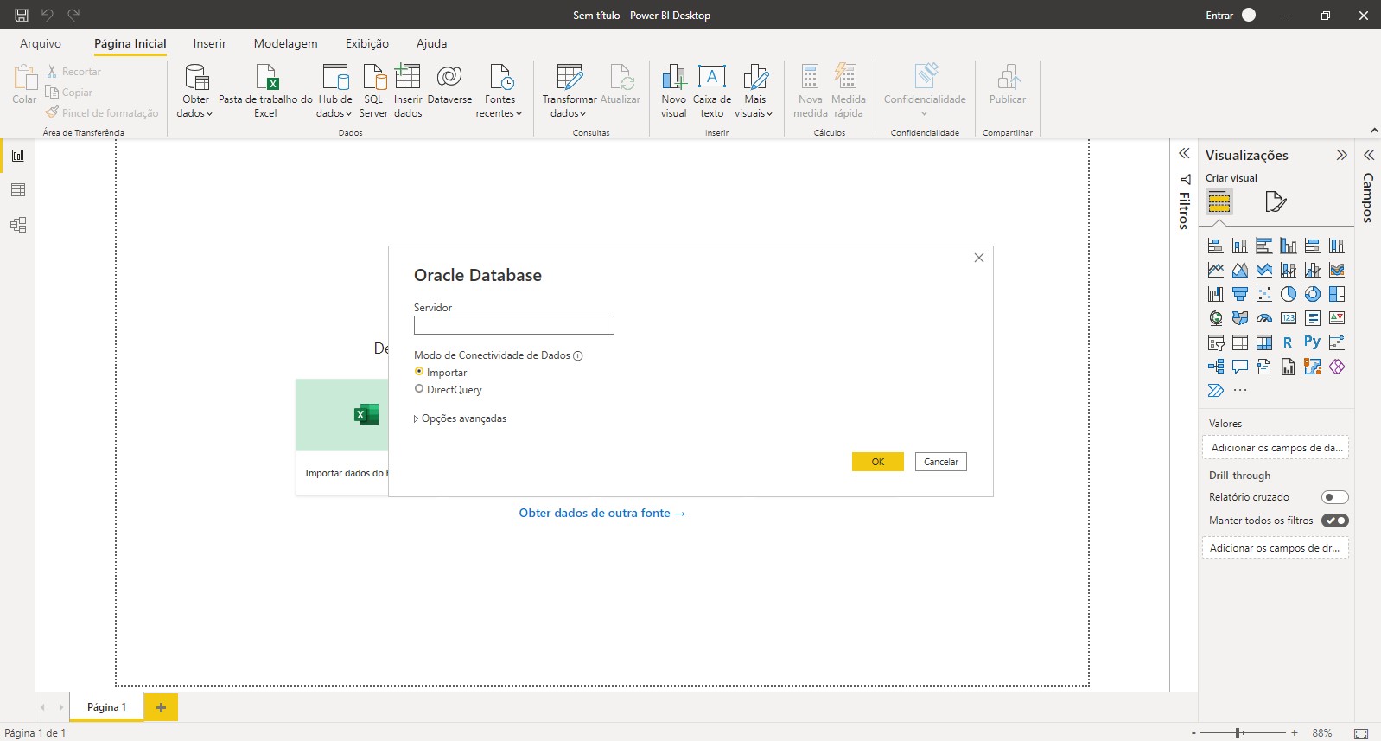The width and height of the screenshot is (1381, 741).
Task: Save the report with the disk icon
Action: [x=22, y=15]
